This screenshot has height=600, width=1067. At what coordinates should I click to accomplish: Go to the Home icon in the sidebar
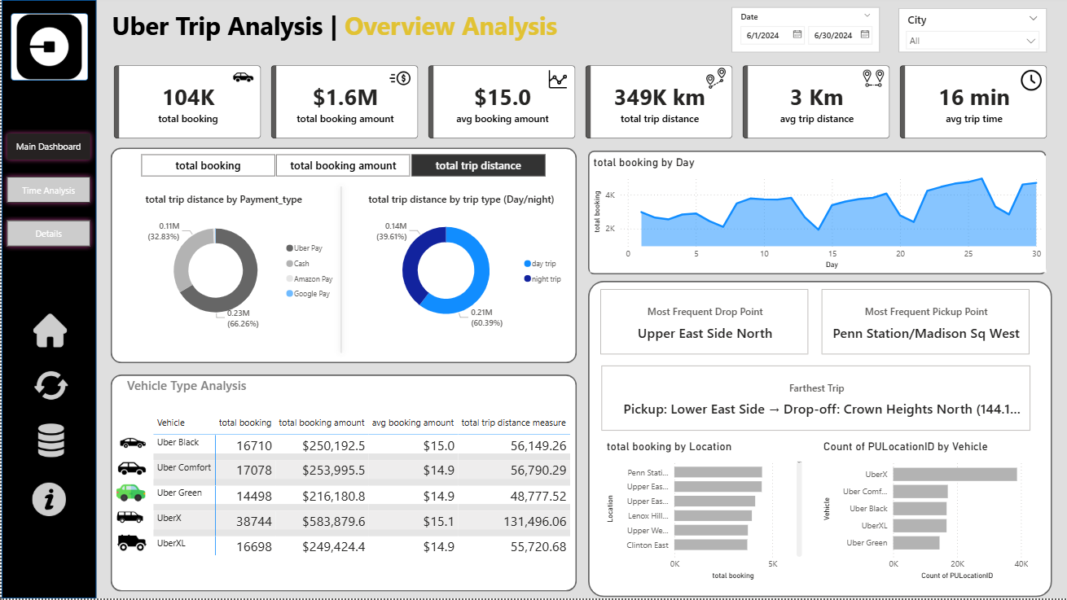pyautogui.click(x=50, y=331)
